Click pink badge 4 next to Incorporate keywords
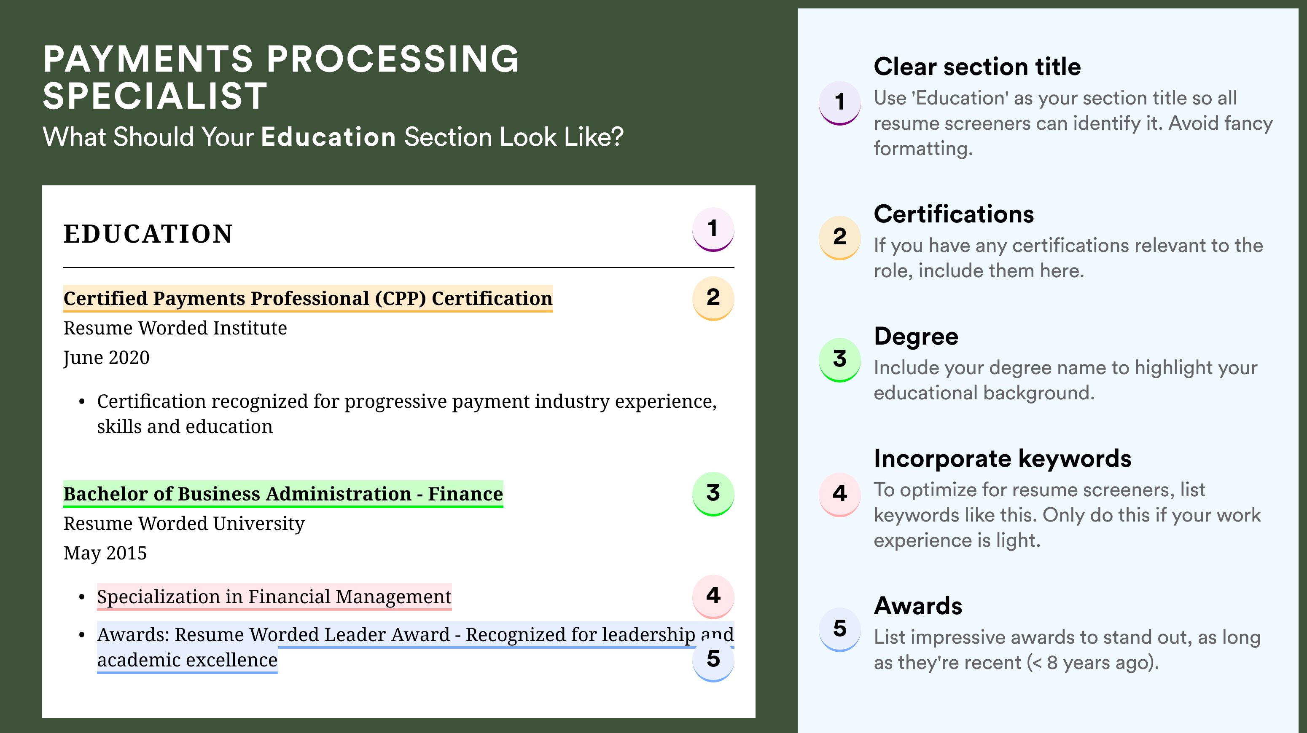This screenshot has width=1307, height=733. point(840,495)
